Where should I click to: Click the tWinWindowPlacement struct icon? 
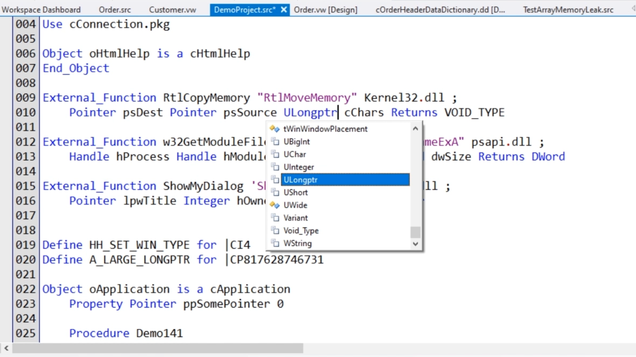(x=275, y=129)
